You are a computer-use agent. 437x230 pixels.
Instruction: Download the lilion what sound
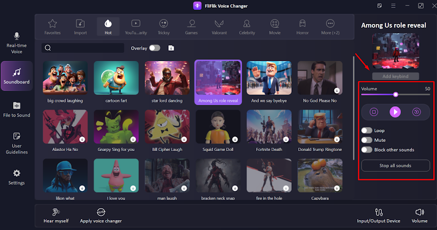tap(82, 188)
